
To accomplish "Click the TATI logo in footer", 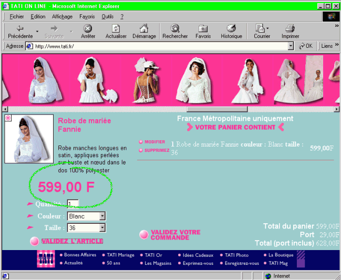I will 46,258.
